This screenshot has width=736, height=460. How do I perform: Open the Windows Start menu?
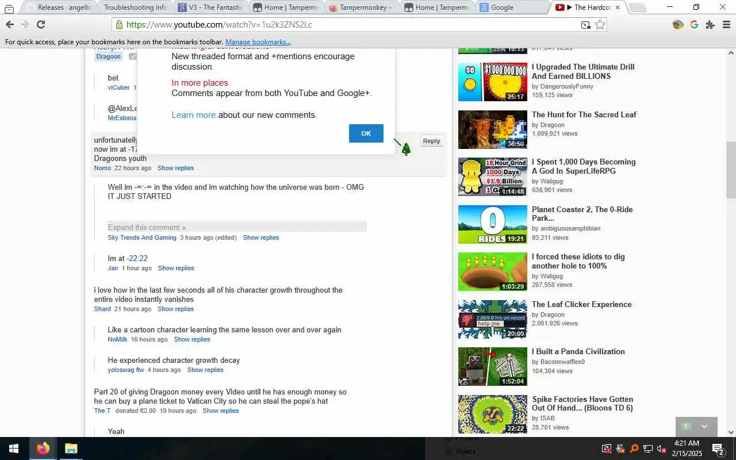click(x=14, y=448)
